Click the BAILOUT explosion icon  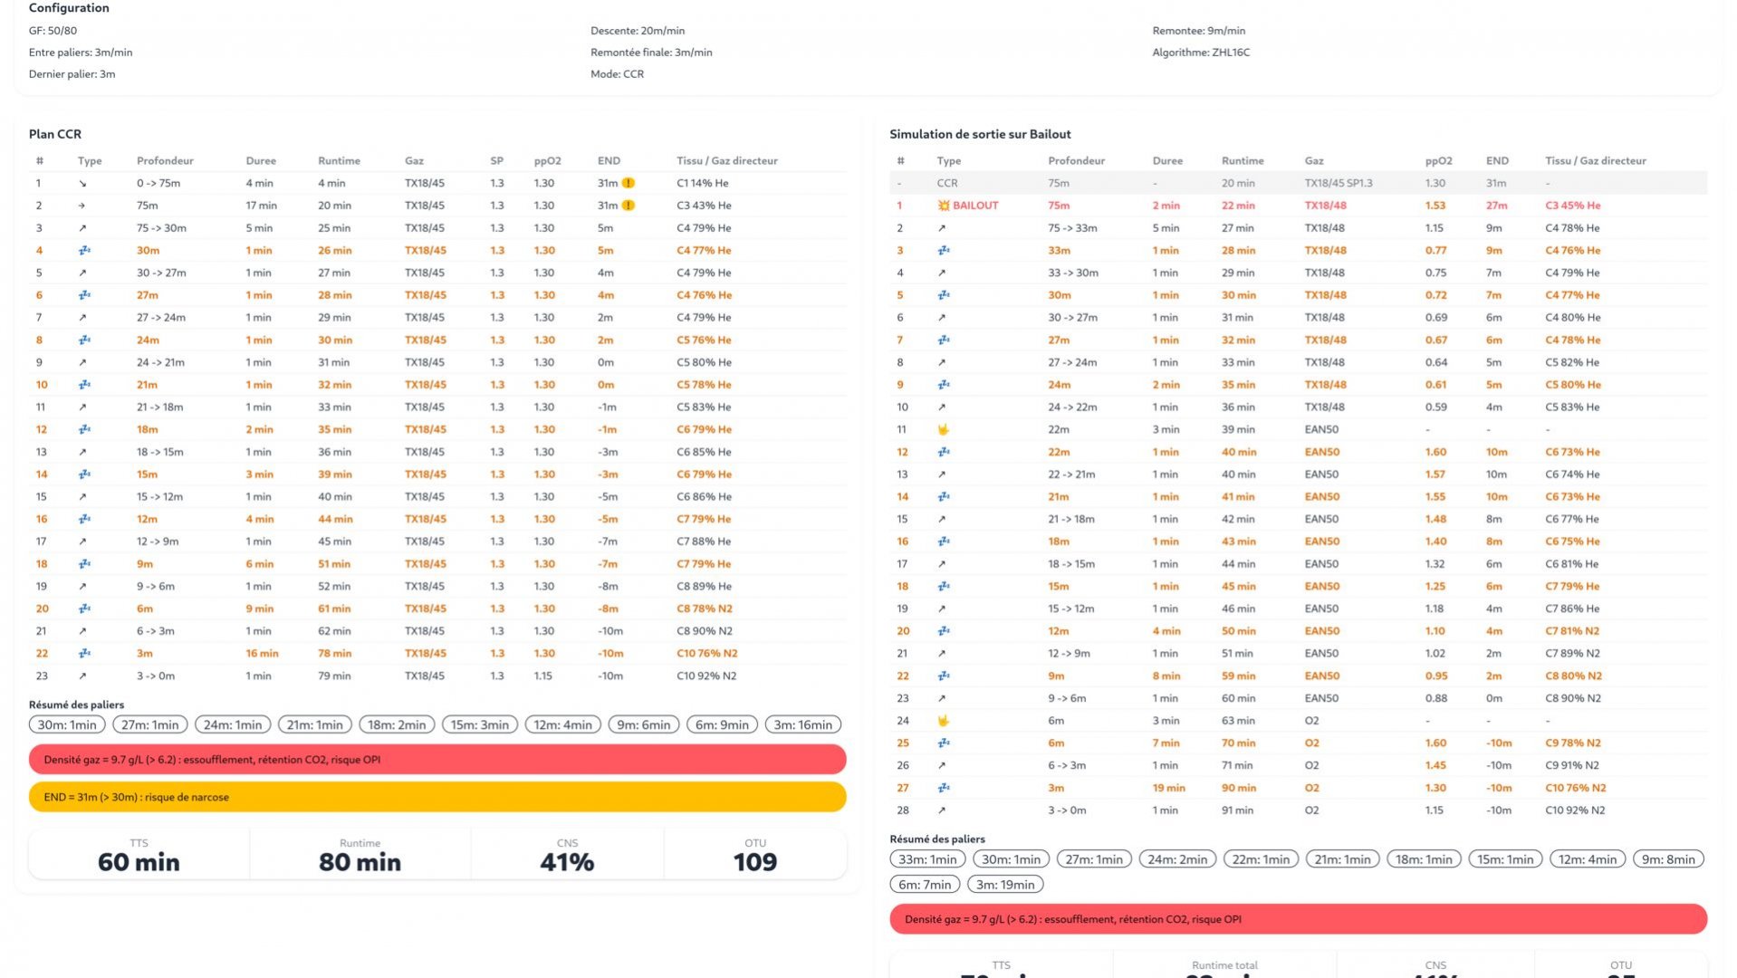pyautogui.click(x=943, y=206)
